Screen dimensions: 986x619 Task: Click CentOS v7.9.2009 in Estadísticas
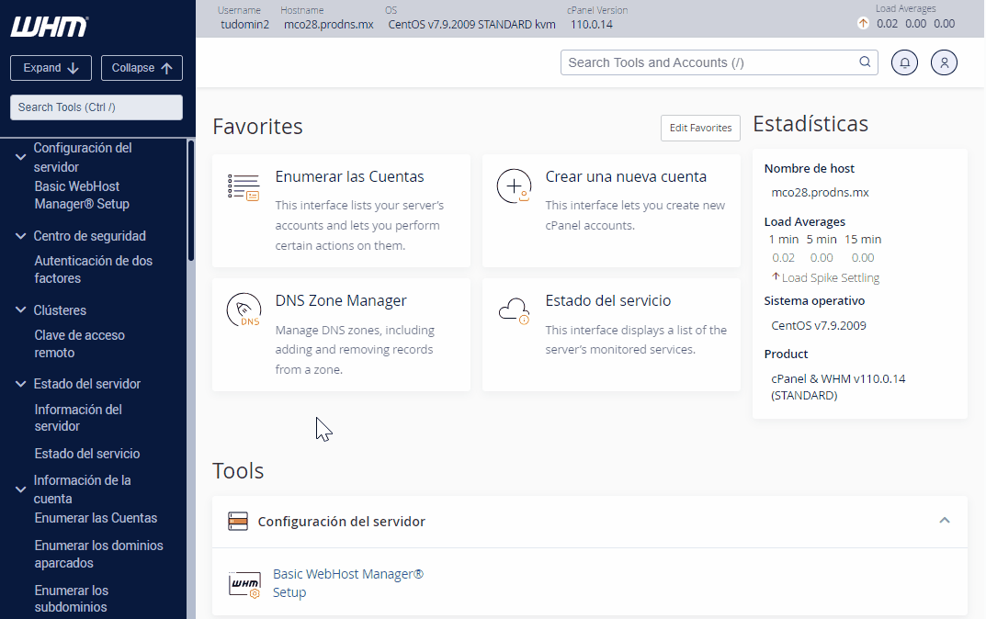[x=818, y=325]
